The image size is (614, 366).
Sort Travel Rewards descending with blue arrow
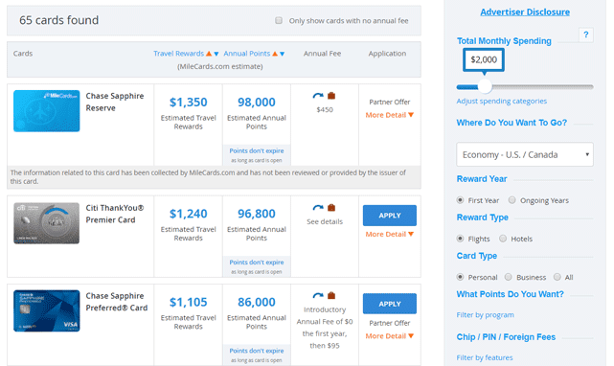(216, 54)
